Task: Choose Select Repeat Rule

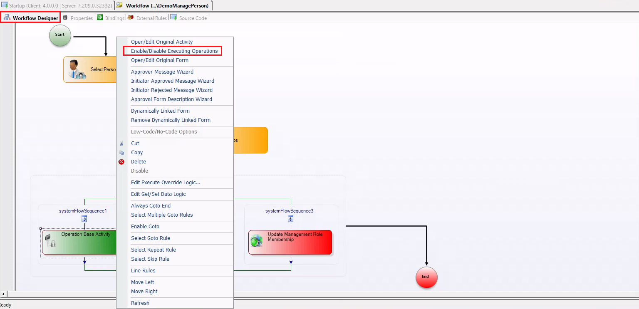Action: point(154,250)
